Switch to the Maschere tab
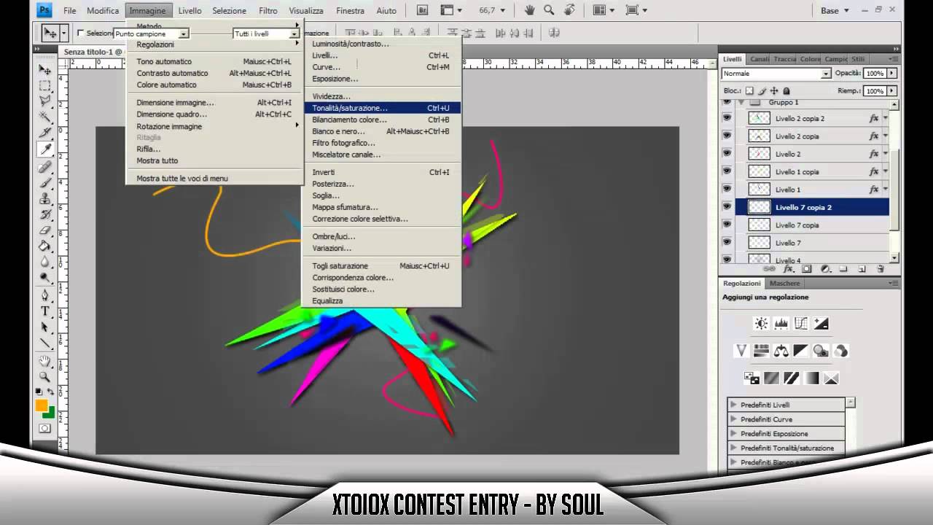The height and width of the screenshot is (525, 933). [784, 283]
